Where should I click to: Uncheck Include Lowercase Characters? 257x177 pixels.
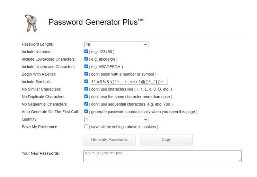86,59
